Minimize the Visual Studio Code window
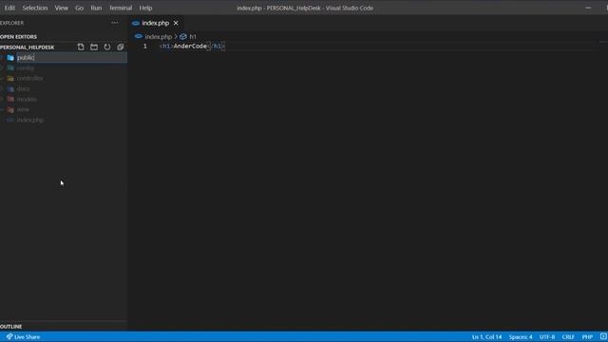608x342 pixels. click(588, 8)
